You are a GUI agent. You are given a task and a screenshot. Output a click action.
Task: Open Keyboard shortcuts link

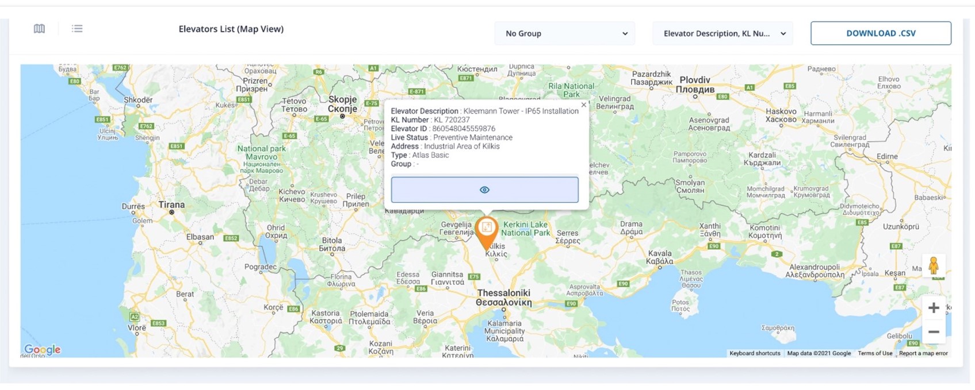tap(755, 353)
